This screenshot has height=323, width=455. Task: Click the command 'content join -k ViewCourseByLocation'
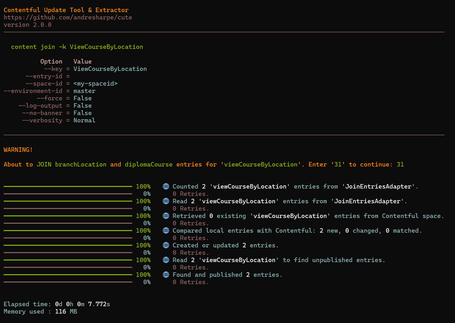click(77, 47)
